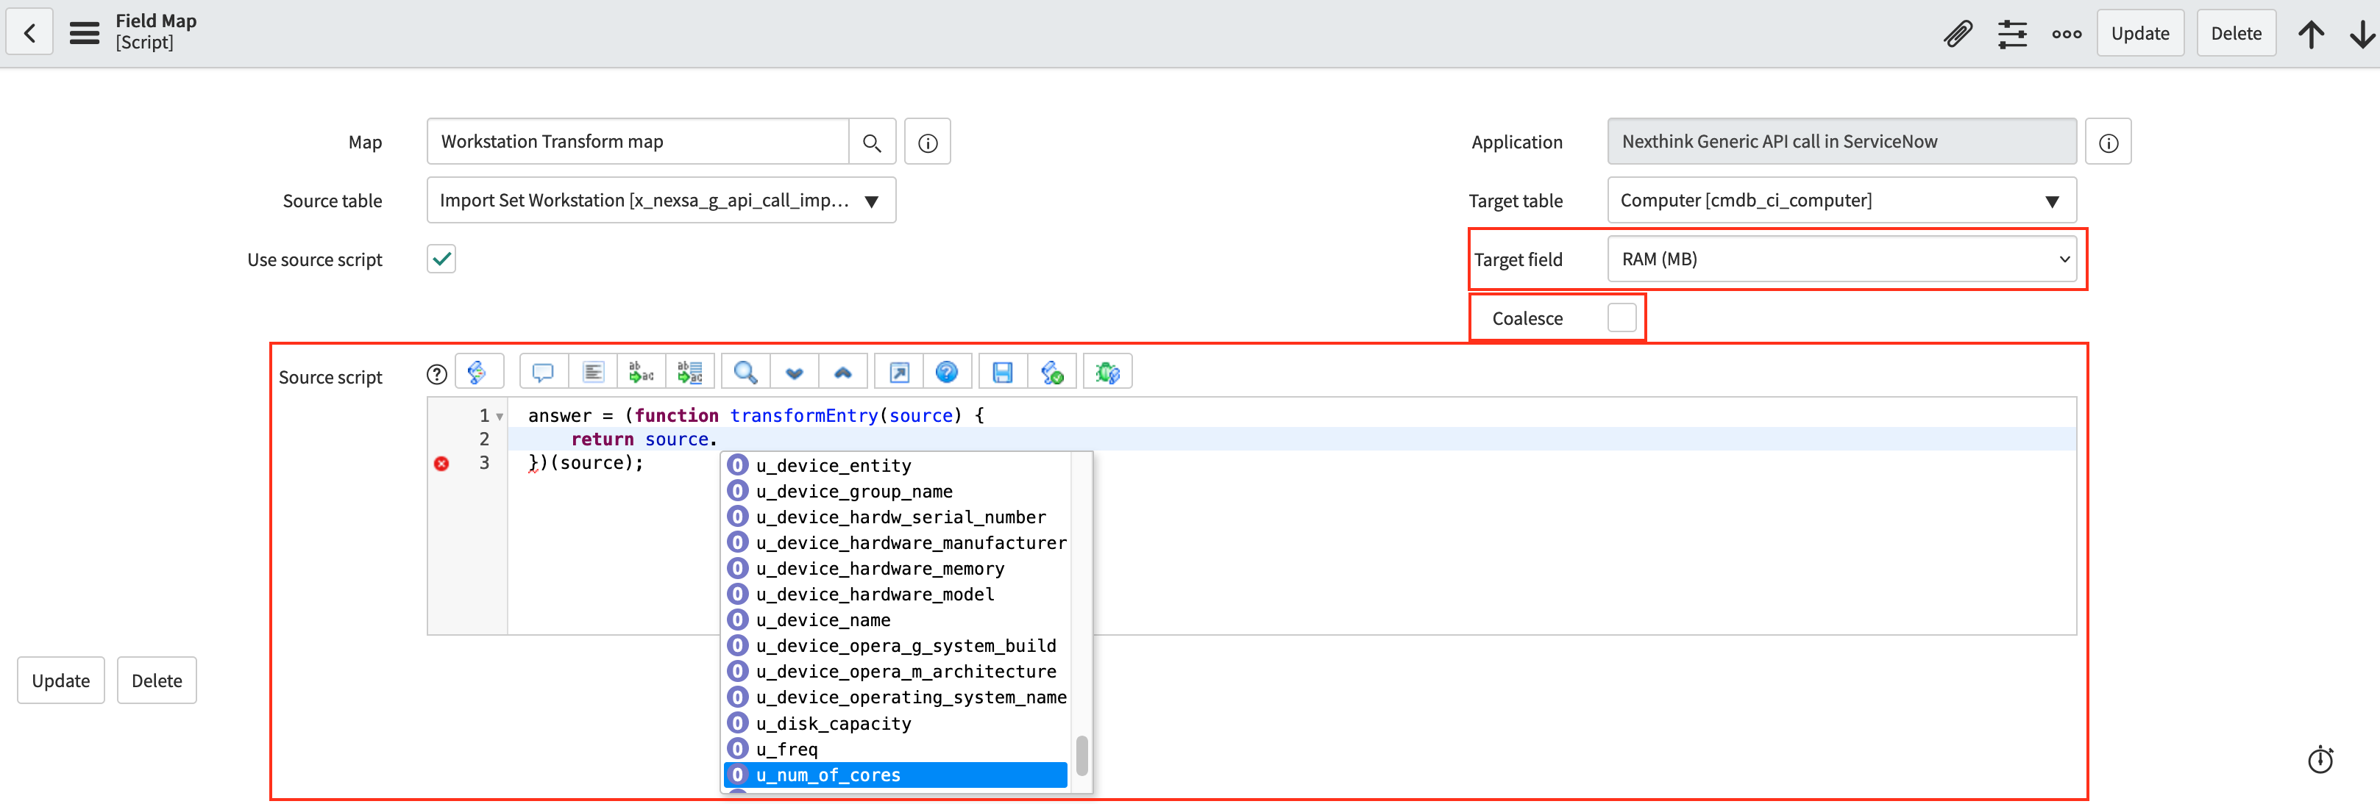This screenshot has height=804, width=2380.
Task: Click the read-only Application field
Action: [x=1841, y=142]
